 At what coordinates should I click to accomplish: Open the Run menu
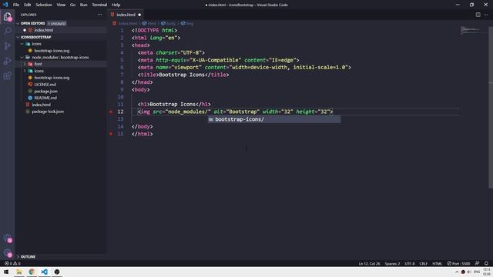pyautogui.click(x=84, y=5)
